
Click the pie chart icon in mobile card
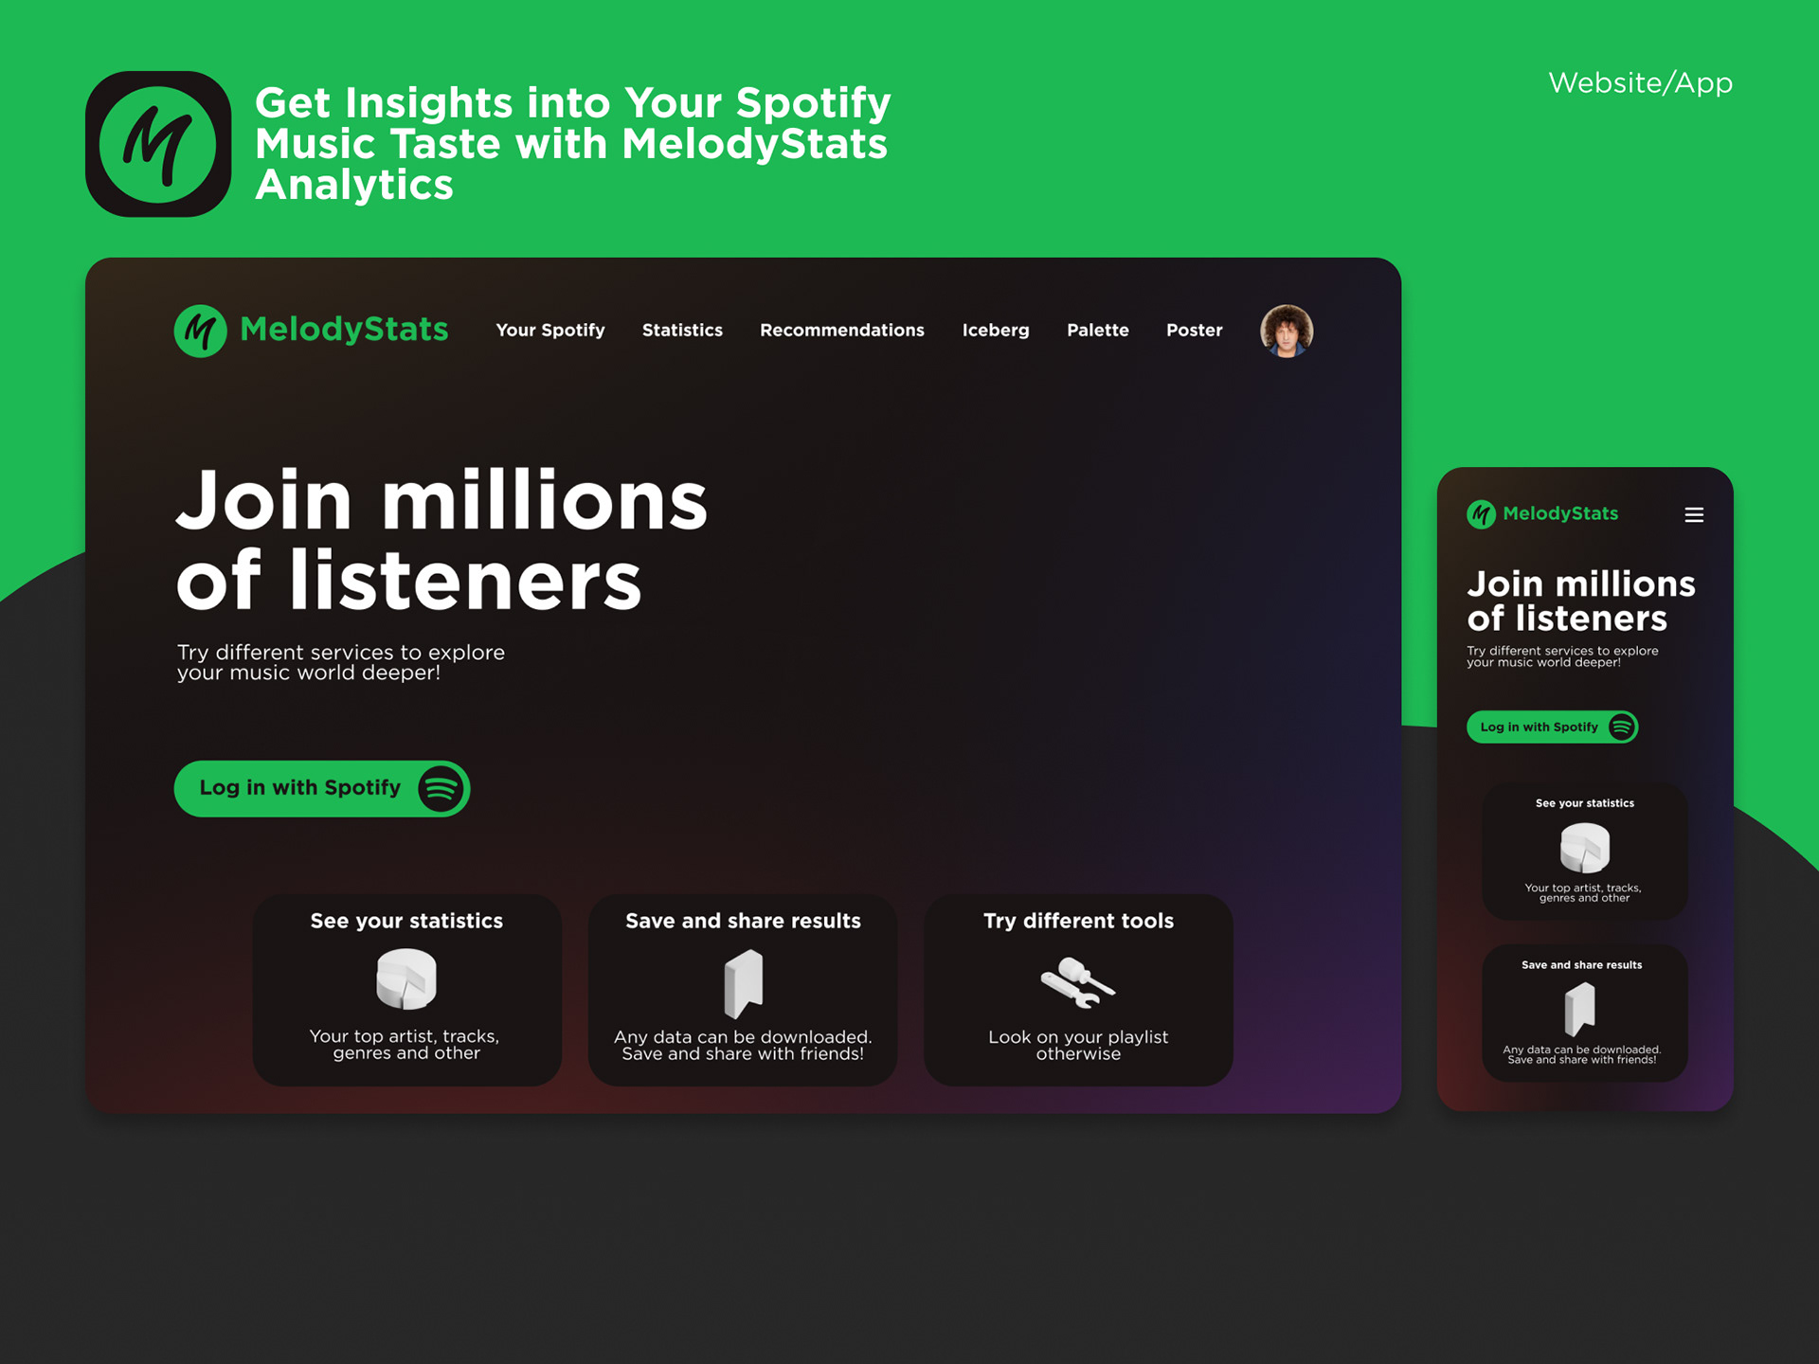[1585, 847]
